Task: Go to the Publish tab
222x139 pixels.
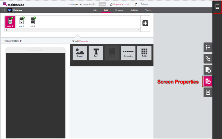Action: pyautogui.click(x=134, y=10)
